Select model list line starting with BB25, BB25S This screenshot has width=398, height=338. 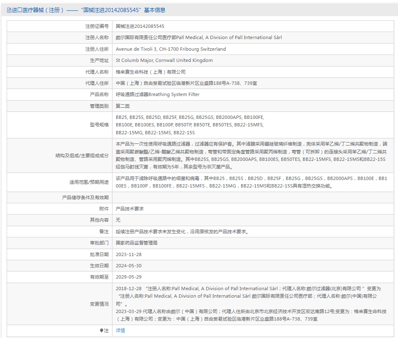tap(190, 117)
